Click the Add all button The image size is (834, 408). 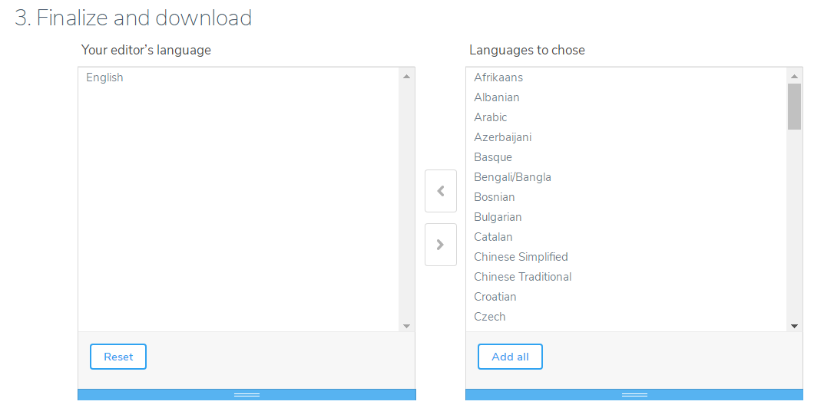tap(510, 357)
